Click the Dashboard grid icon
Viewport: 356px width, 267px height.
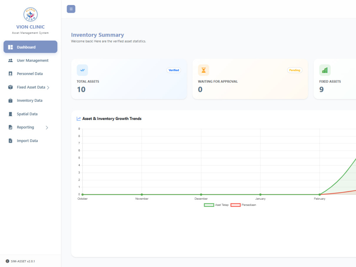[10, 47]
